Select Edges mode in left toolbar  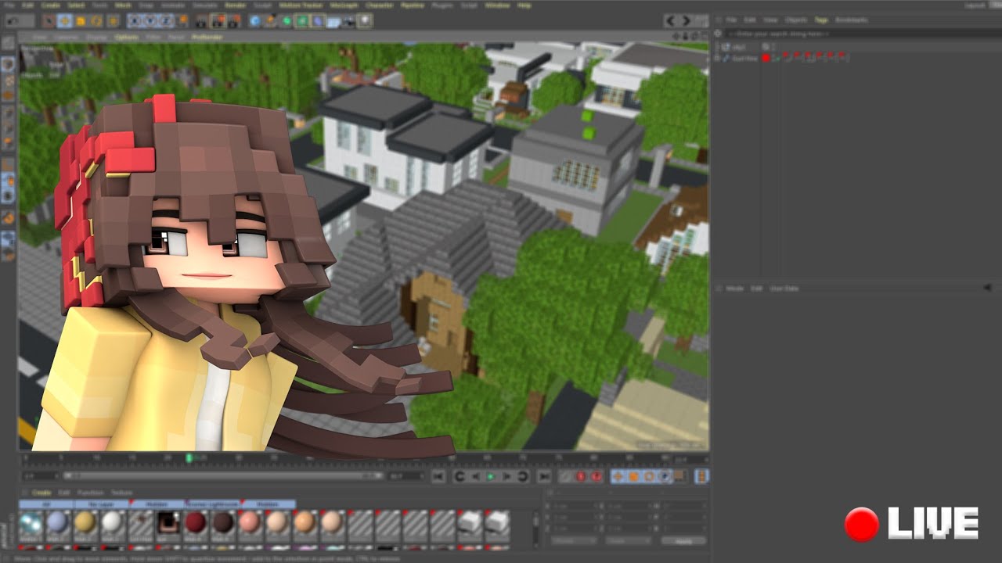point(8,127)
